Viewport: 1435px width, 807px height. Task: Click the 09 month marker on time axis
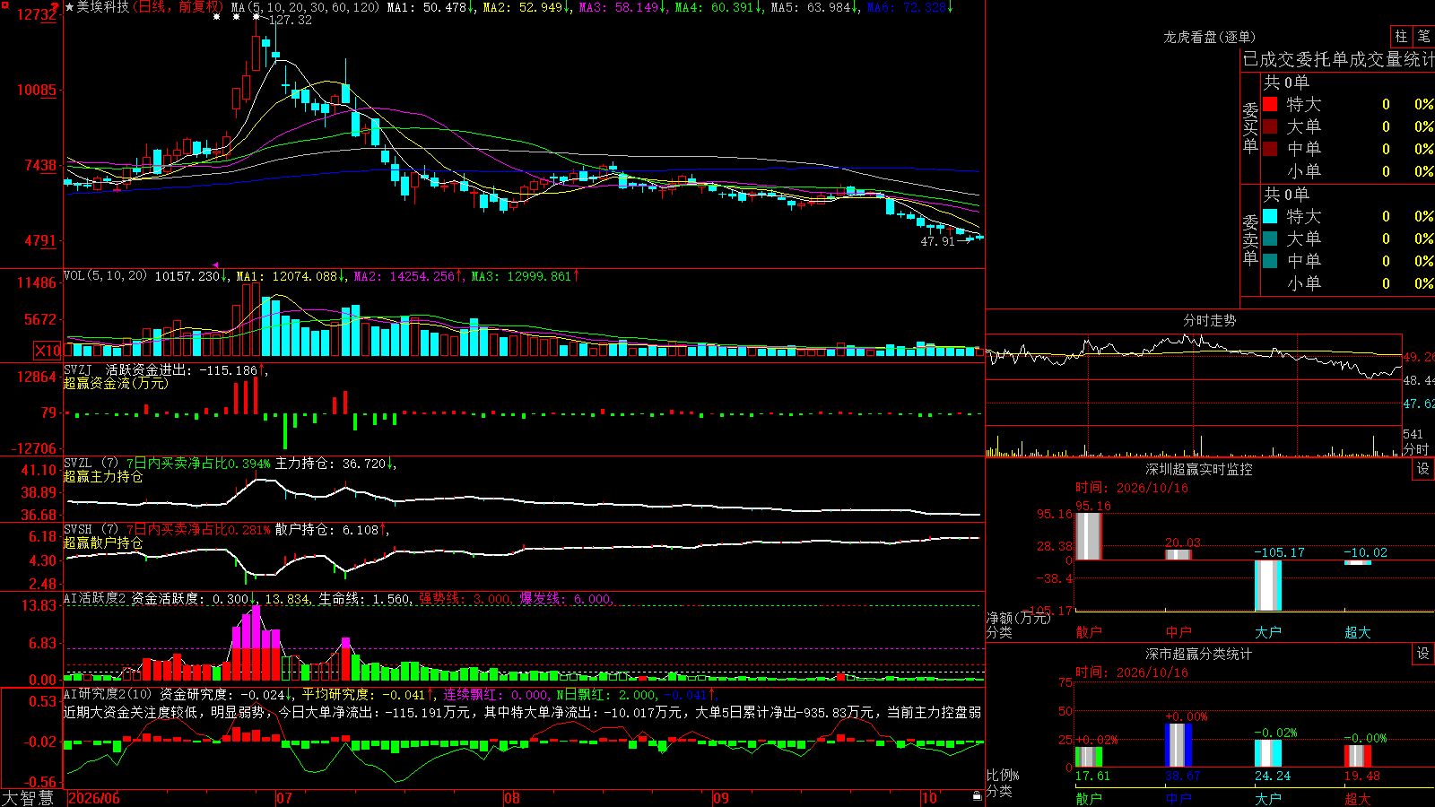tap(721, 798)
